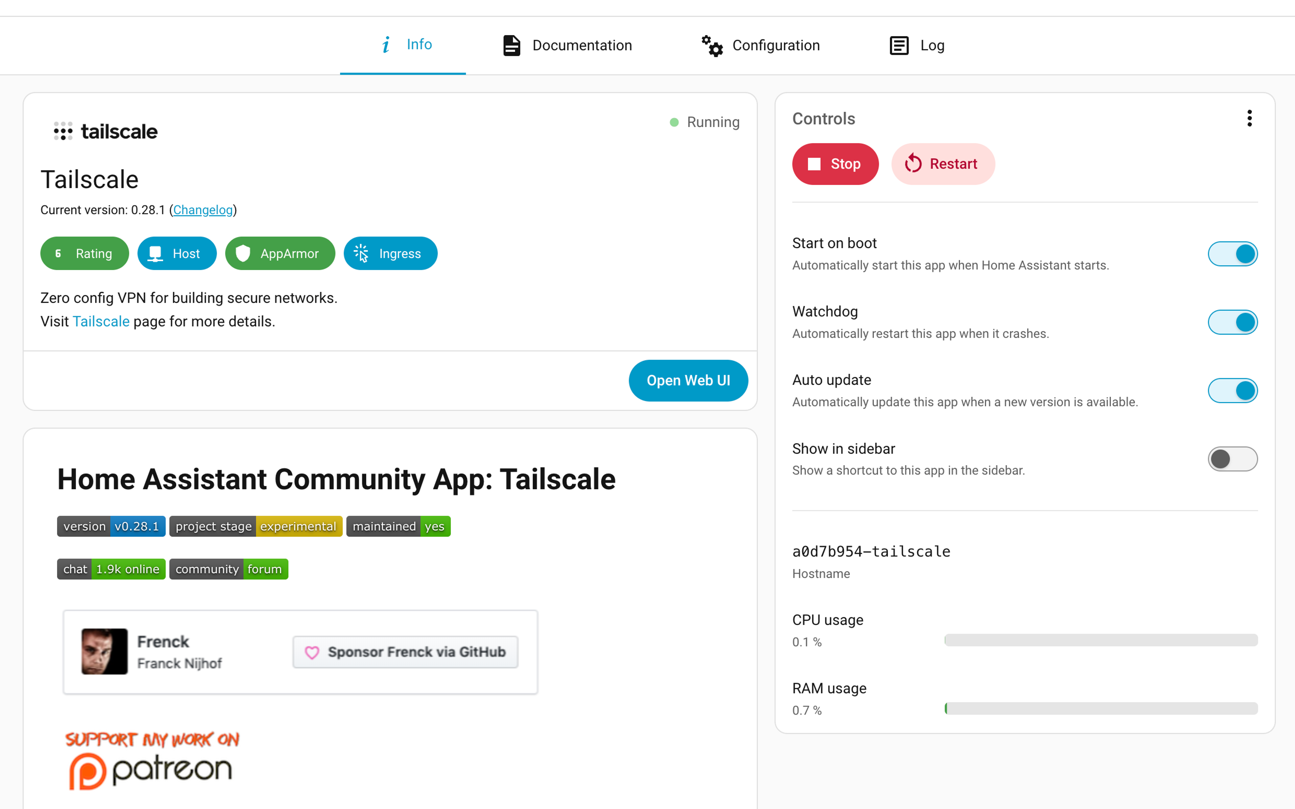The width and height of the screenshot is (1295, 809).
Task: Click the Info tab icon
Action: 386,44
